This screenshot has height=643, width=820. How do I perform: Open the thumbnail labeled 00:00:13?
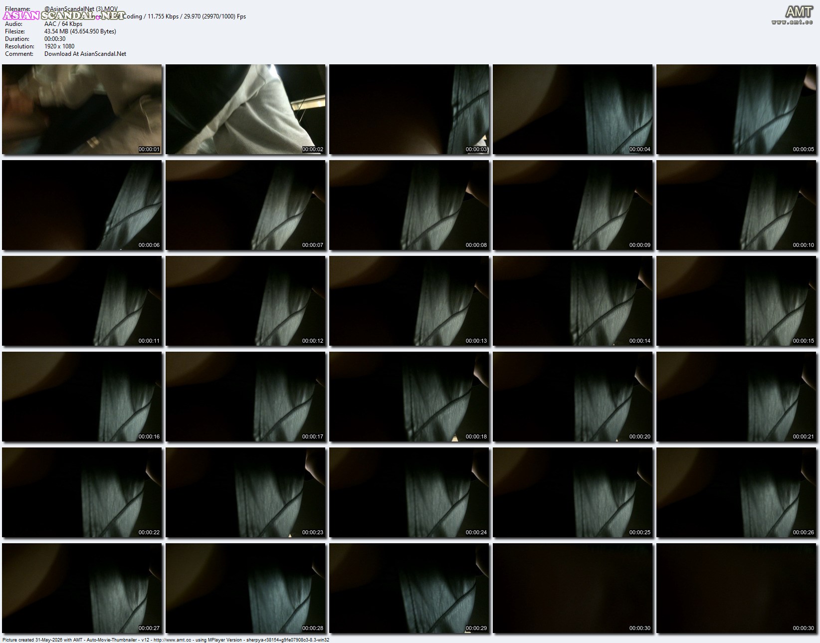coord(409,301)
